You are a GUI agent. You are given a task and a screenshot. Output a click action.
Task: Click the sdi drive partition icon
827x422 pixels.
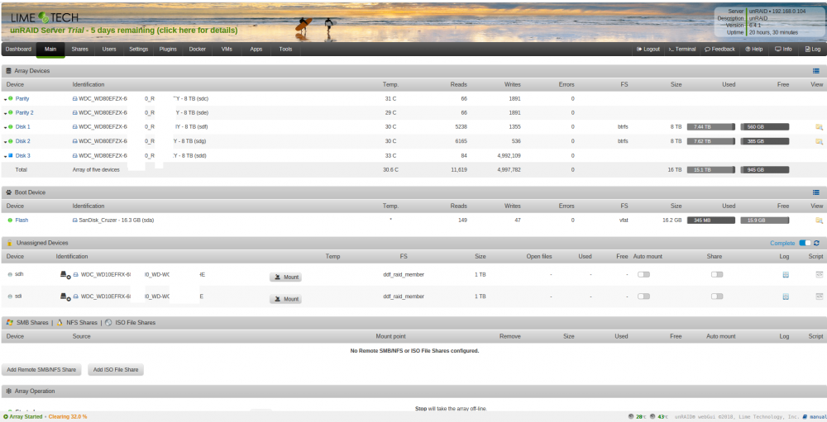[x=65, y=296]
